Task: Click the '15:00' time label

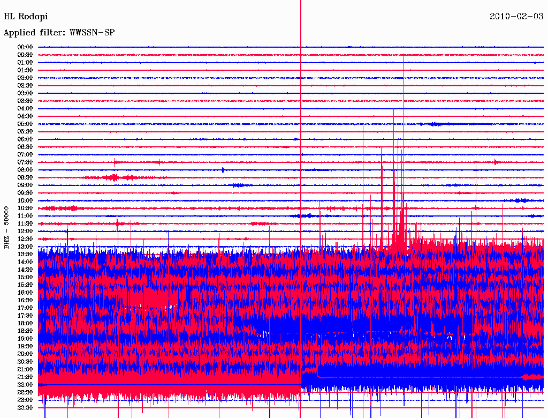Action: point(25,277)
